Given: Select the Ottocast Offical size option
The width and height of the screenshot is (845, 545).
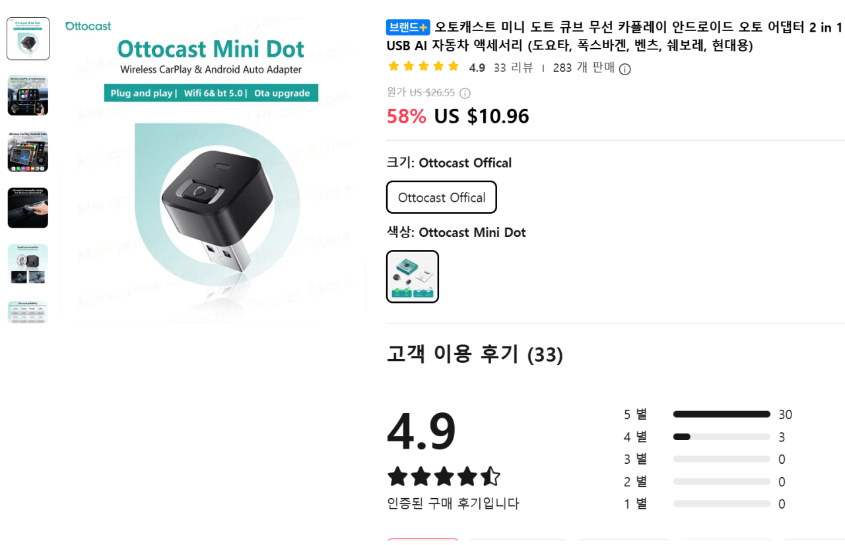Looking at the screenshot, I should point(441,197).
